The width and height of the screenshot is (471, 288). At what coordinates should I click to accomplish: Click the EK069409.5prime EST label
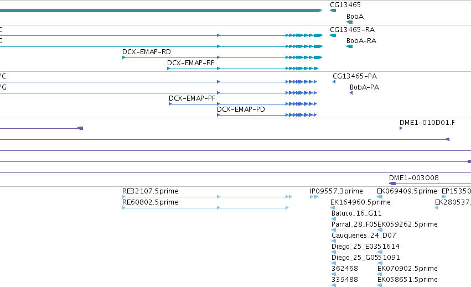coord(407,191)
